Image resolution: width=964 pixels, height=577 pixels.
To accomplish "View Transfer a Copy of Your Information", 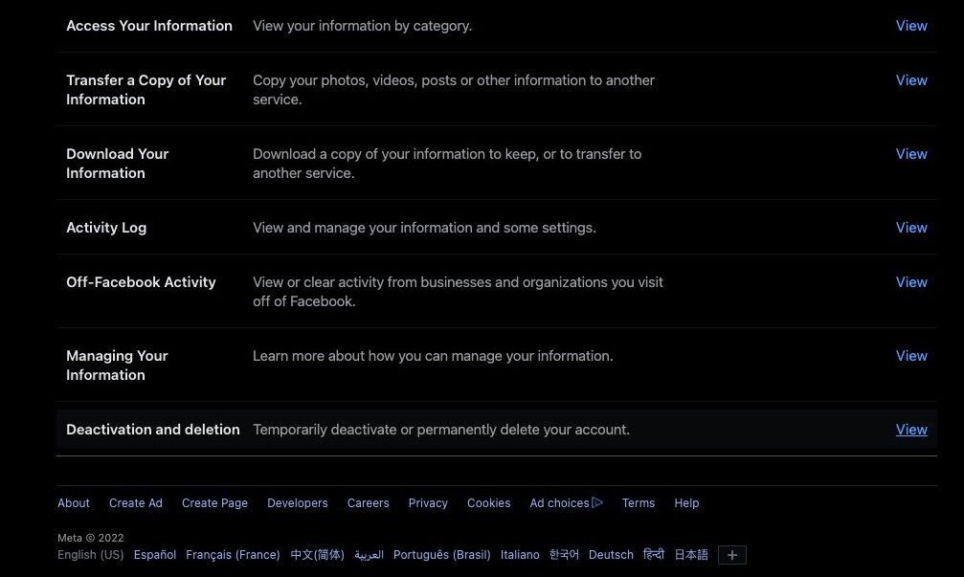I will (910, 80).
